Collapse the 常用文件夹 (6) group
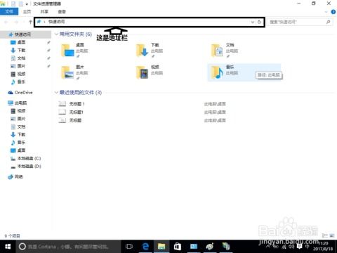Viewport: 337px width, 253px height. pos(56,34)
